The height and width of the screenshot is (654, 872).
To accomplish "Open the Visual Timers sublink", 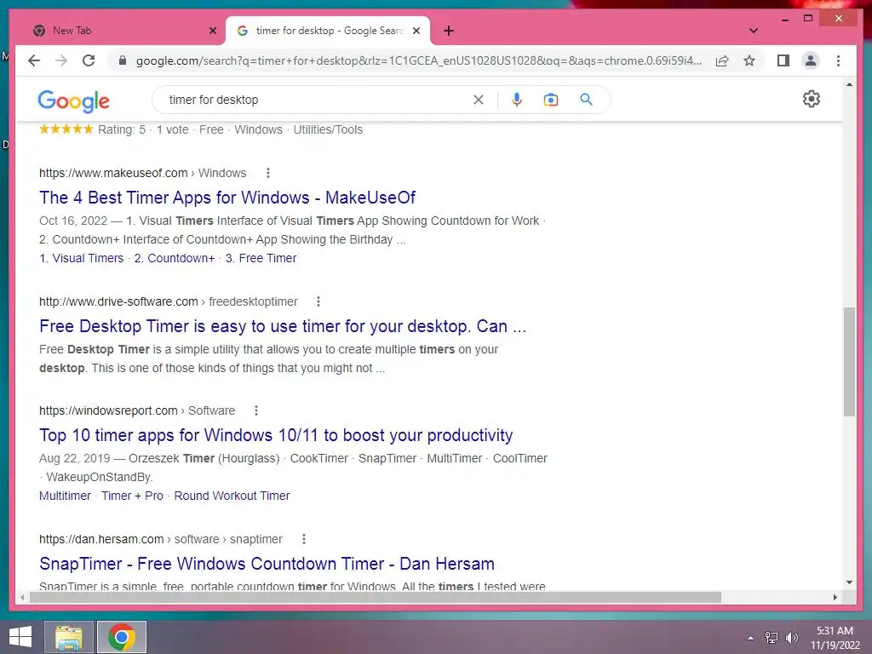I will (81, 258).
